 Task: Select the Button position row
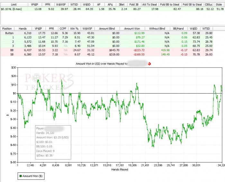(x=7, y=33)
